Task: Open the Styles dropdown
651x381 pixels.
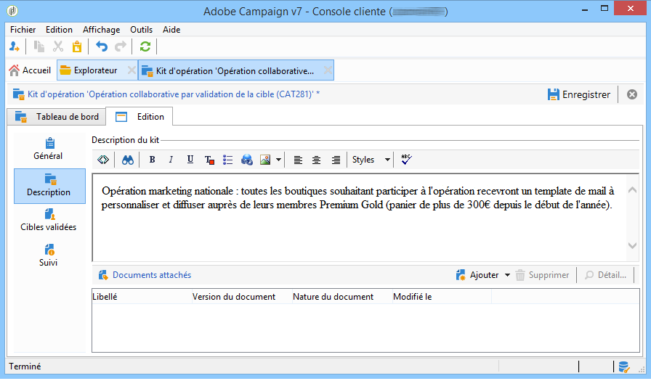Action: coord(371,160)
